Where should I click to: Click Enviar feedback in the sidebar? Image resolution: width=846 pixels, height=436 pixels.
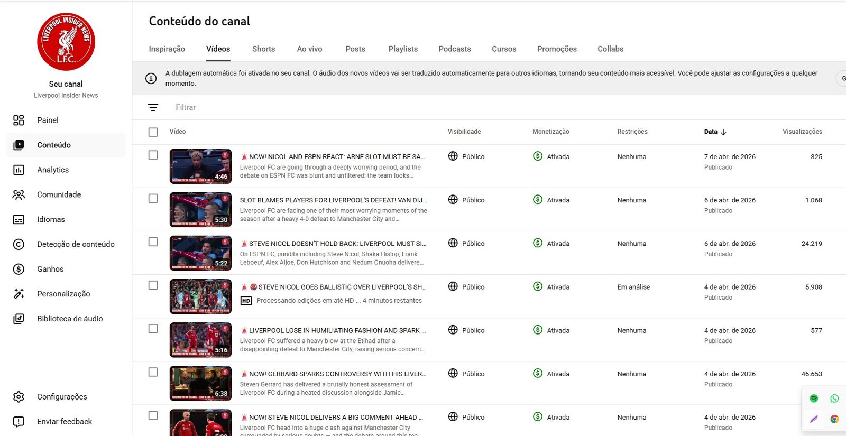point(66,422)
